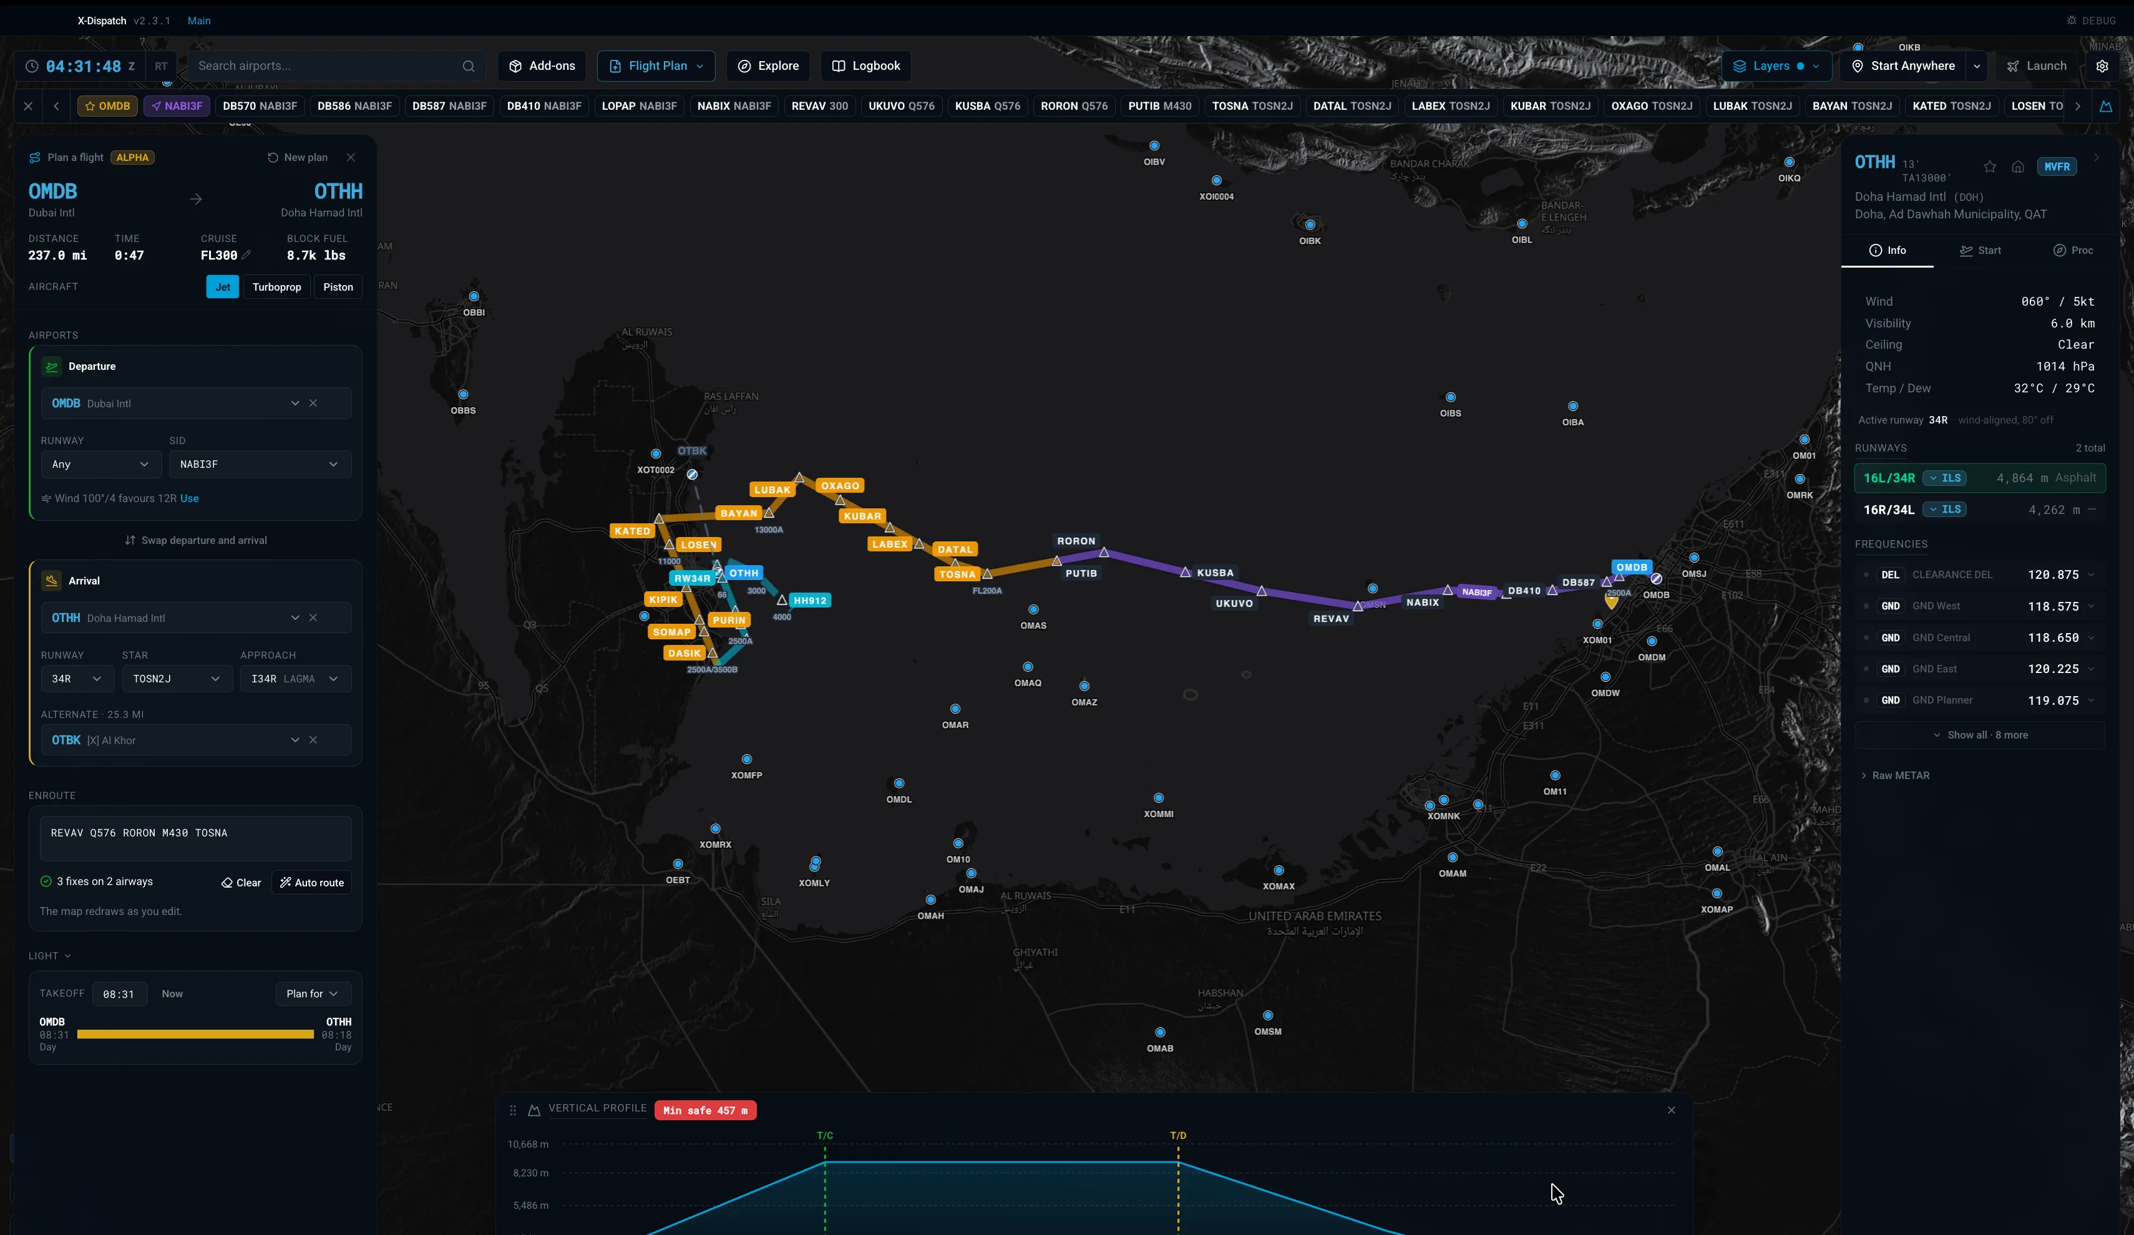Viewport: 2134px width, 1235px height.
Task: Close the Vertical Profile panel
Action: click(x=1671, y=1110)
